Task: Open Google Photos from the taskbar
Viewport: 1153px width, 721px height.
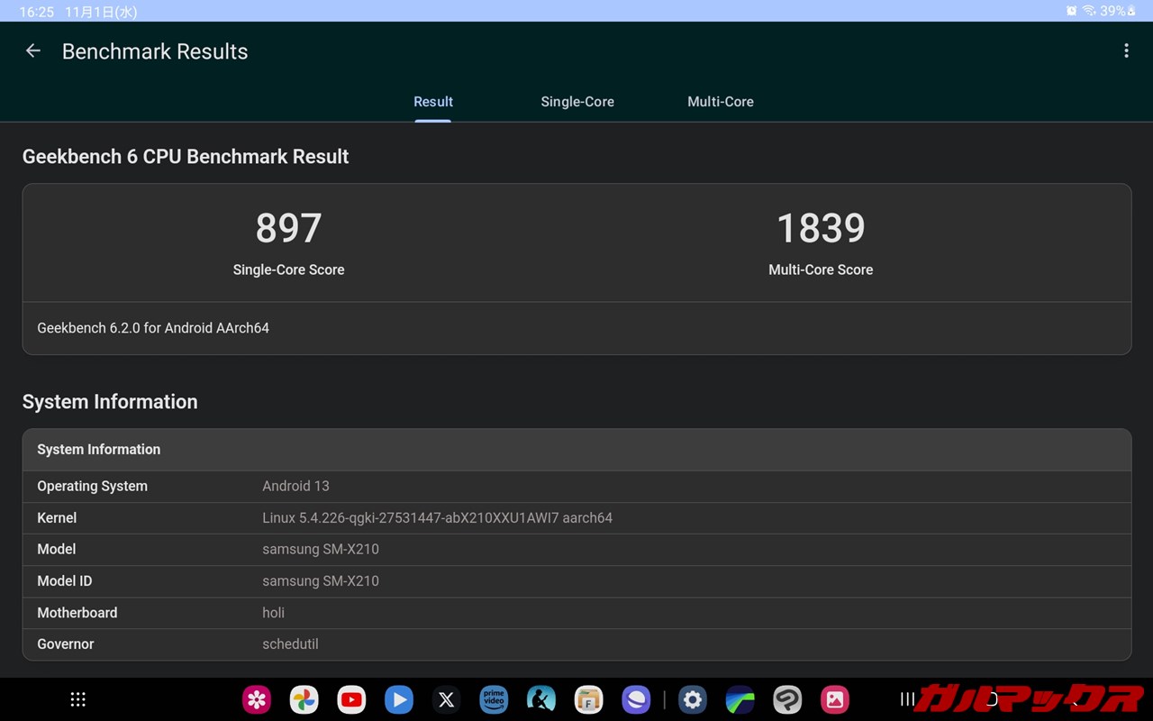Action: [x=304, y=699]
